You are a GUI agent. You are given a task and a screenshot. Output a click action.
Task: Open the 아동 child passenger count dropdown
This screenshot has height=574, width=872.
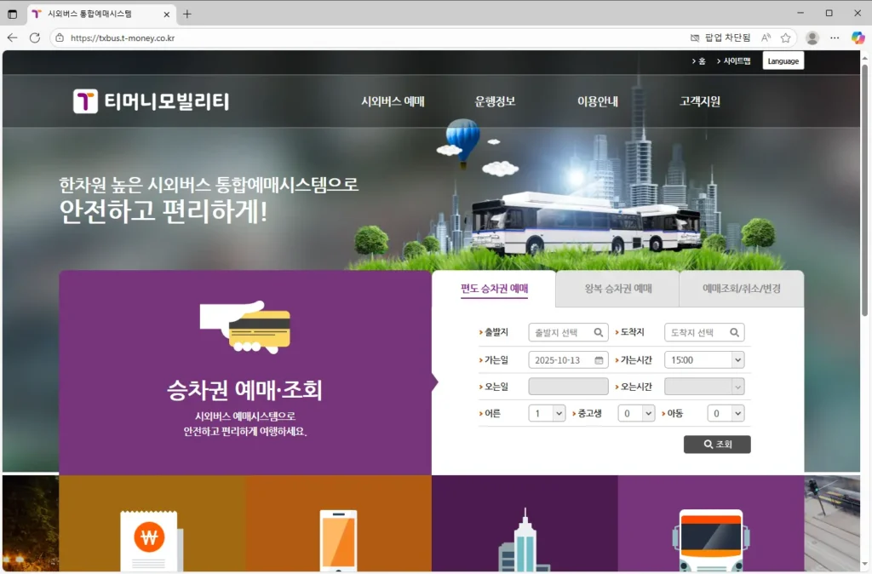(x=725, y=413)
